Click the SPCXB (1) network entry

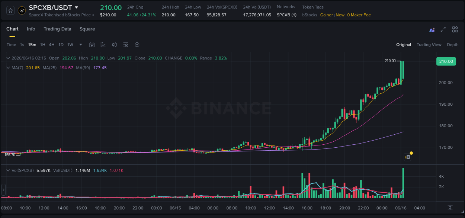pos(286,15)
